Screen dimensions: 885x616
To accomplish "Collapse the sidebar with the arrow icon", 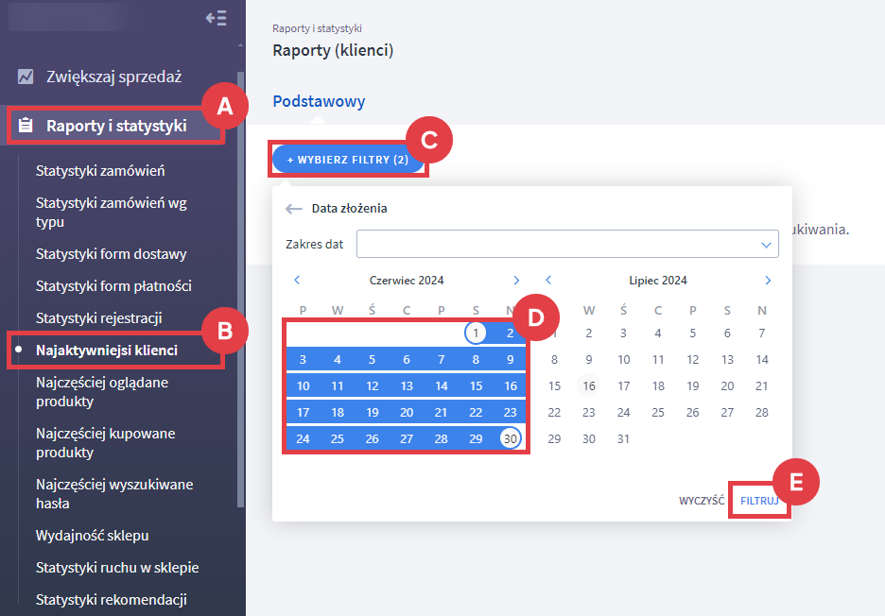I will click(x=216, y=18).
